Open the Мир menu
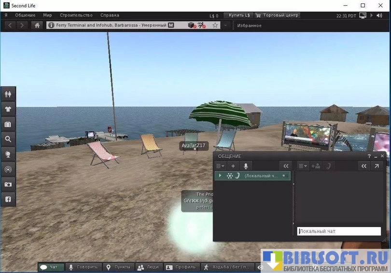 click(x=47, y=15)
